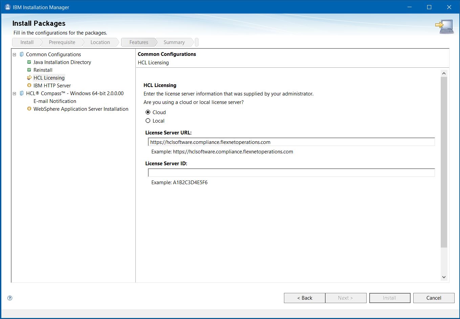Minimize the Installation Manager window

[x=410, y=7]
